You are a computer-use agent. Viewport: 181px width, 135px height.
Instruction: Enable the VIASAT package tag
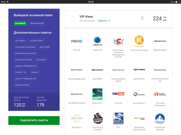tap(34, 72)
